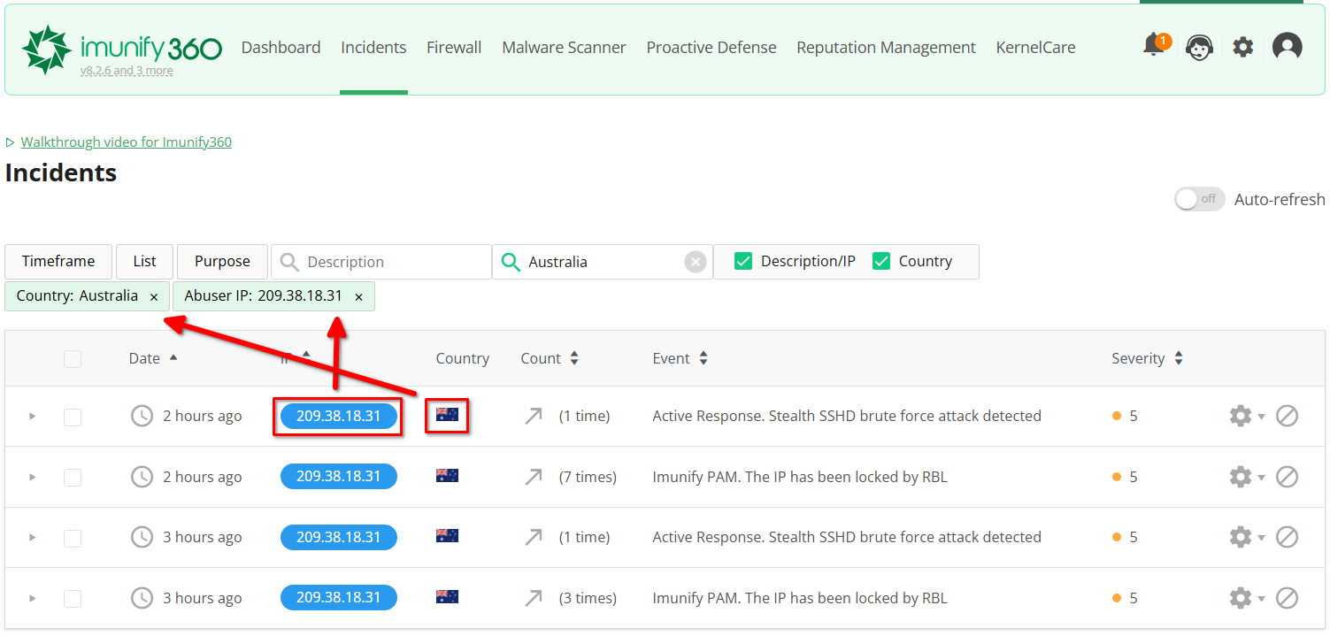Tick the checkbox for the 3 times row
The image size is (1330, 636).
73,599
